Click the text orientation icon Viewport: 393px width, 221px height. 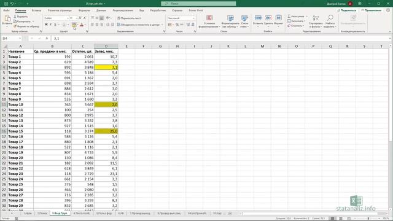tap(108, 18)
